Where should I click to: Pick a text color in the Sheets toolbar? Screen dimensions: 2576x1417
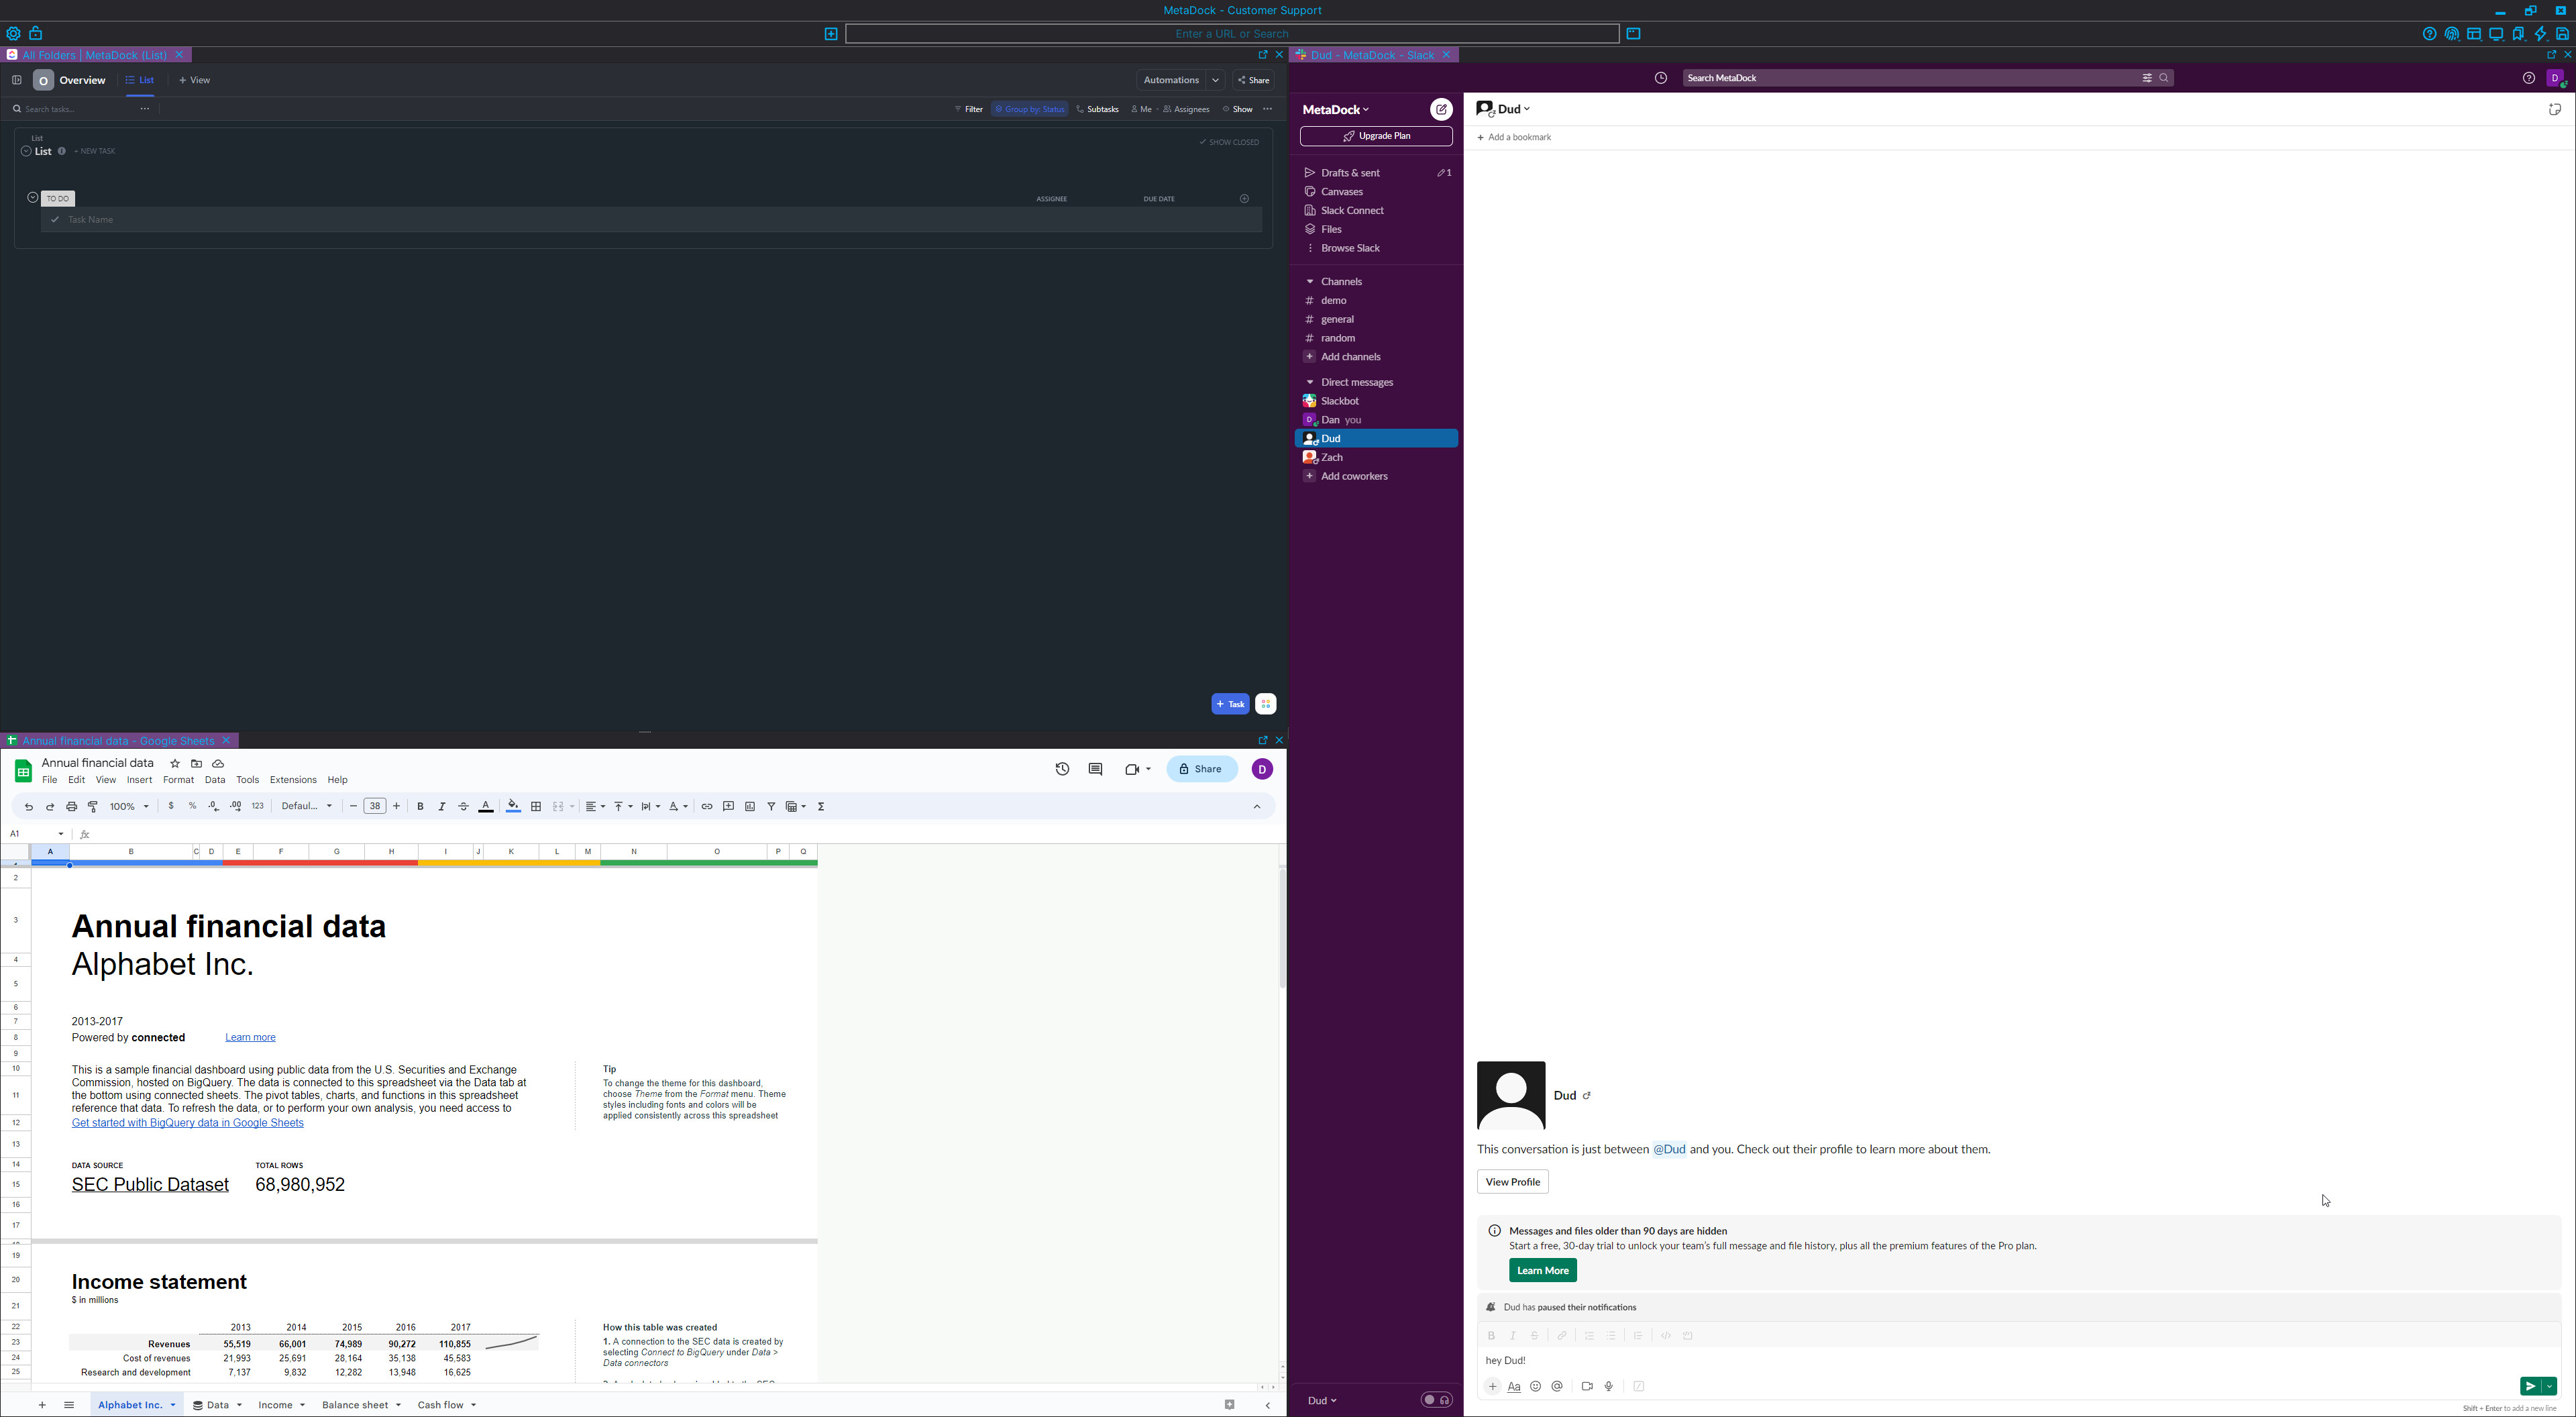[x=486, y=806]
